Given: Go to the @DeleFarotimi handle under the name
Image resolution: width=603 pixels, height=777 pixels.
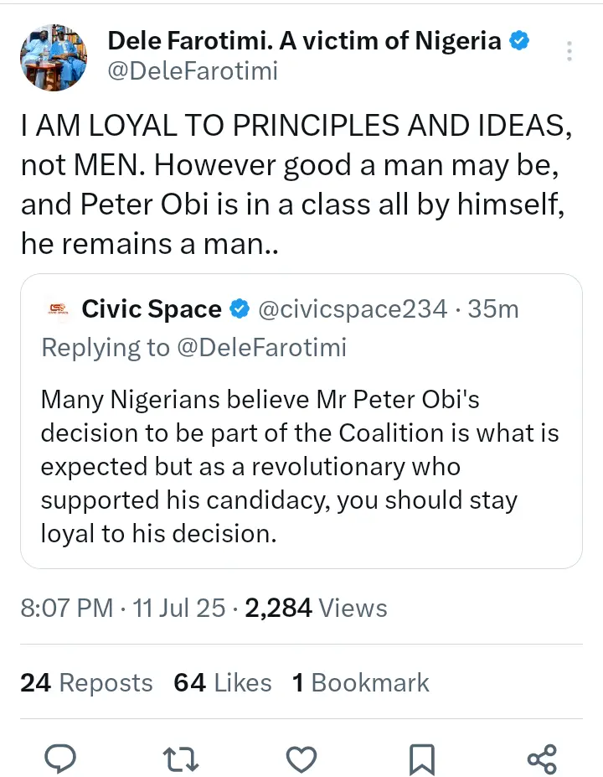Looking at the screenshot, I should click(192, 72).
